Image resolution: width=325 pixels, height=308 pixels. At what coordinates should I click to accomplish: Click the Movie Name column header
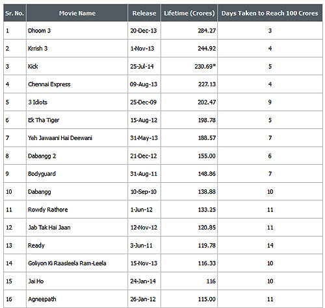pyautogui.click(x=77, y=13)
